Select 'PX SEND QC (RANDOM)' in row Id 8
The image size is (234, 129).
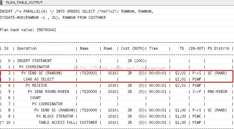(55, 110)
